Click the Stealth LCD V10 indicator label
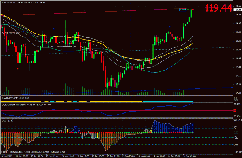Screen dimensions: 242x158 [15, 98]
